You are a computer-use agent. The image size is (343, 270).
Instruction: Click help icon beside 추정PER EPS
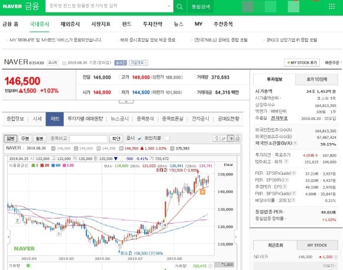285,187
